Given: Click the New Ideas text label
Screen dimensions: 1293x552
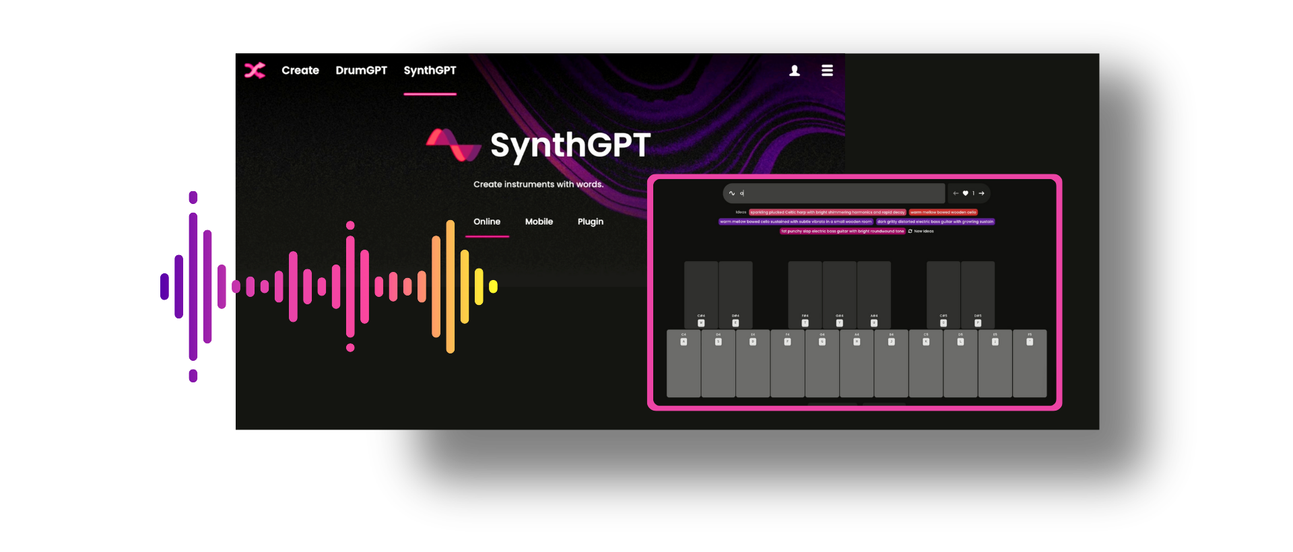Looking at the screenshot, I should point(924,231).
